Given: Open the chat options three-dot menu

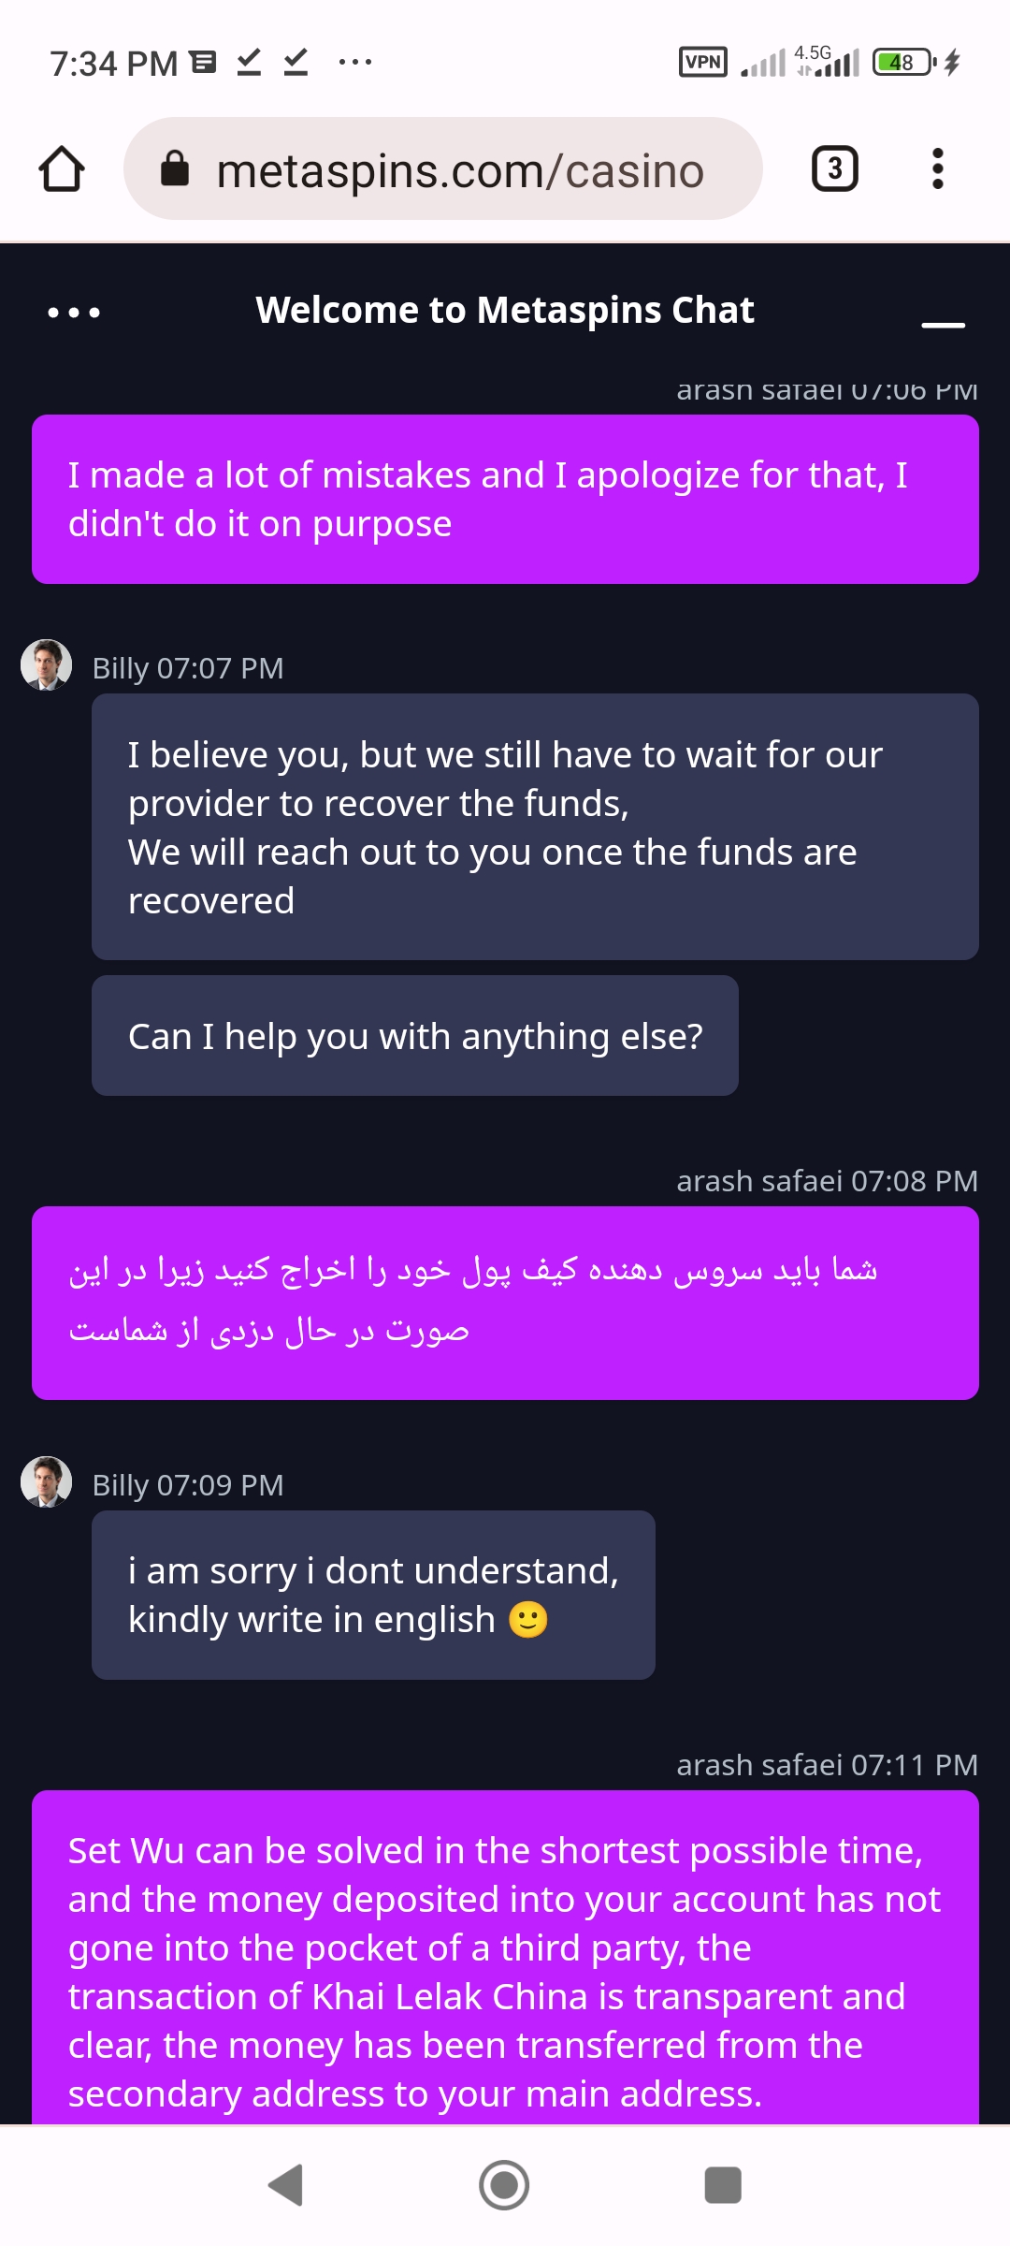Looking at the screenshot, I should (74, 312).
